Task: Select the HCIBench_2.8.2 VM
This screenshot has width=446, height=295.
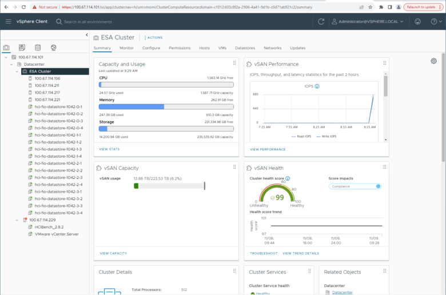Action: tap(49, 227)
